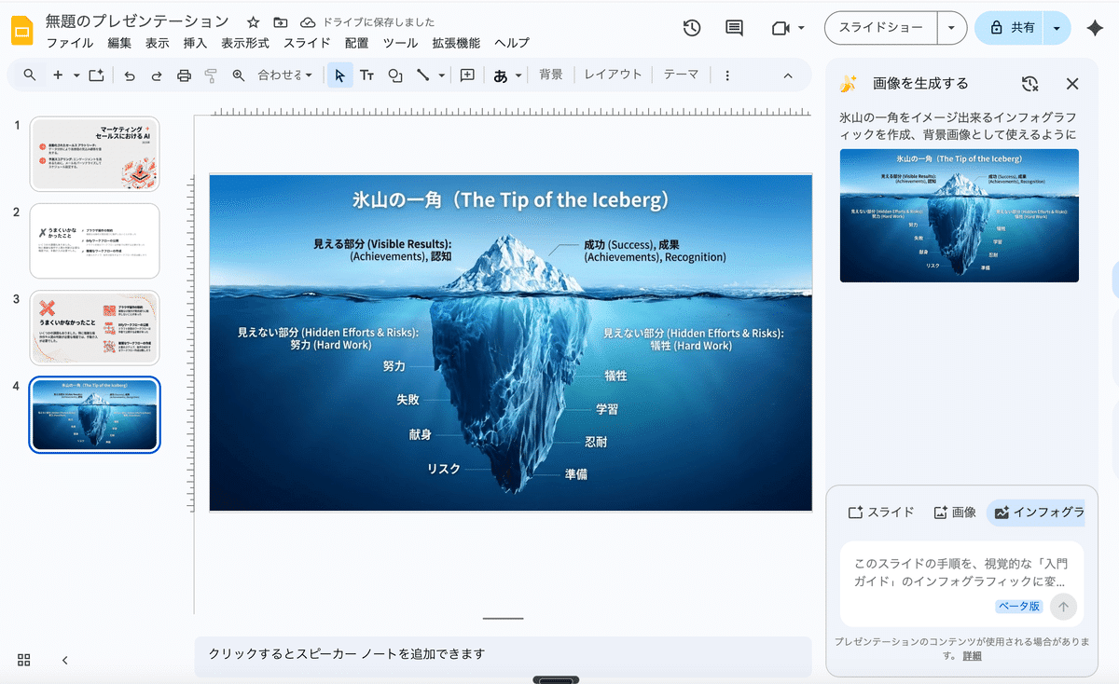1119x684 pixels.
Task: Open the grid view of slides
Action: 24,660
